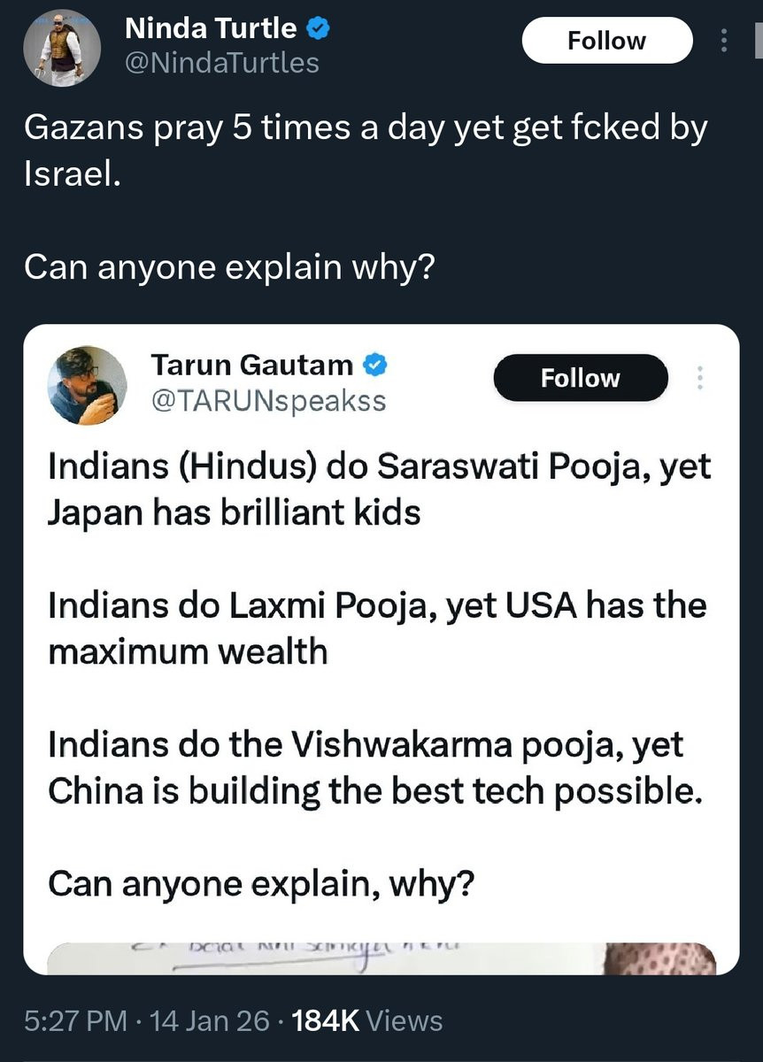Open the @NindaTurtles handle link
Screen dimensions: 763x1062
[222, 62]
